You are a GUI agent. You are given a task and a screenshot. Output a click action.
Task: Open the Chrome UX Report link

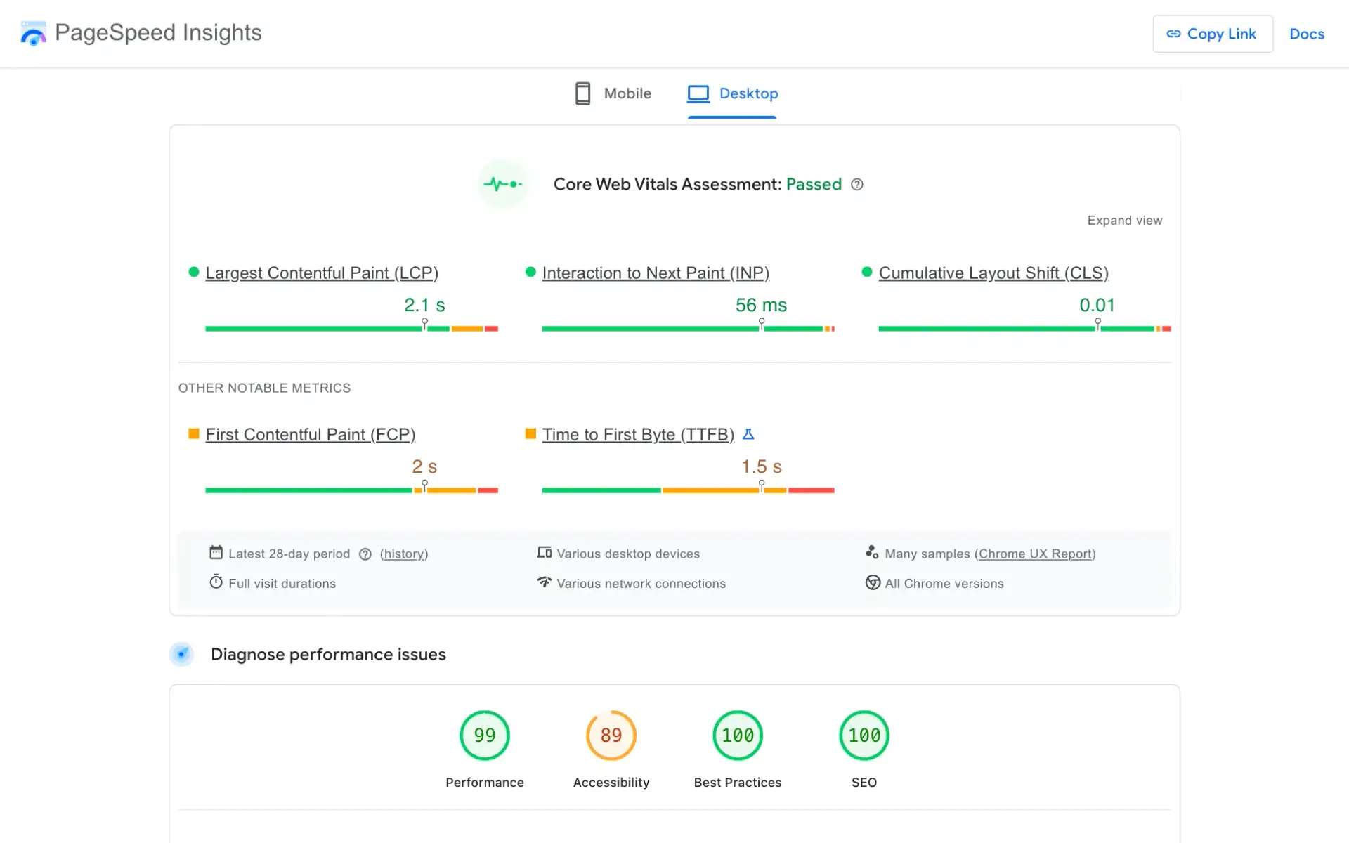point(1035,554)
